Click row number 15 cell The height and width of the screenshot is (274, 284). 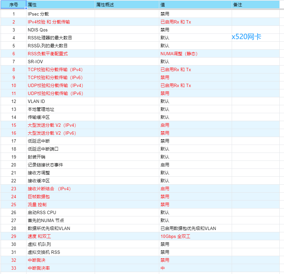pos(14,125)
